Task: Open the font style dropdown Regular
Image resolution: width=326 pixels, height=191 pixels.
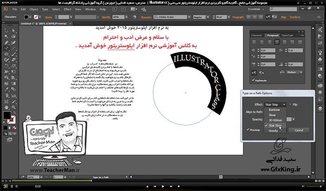Action: pyautogui.click(x=208, y=17)
